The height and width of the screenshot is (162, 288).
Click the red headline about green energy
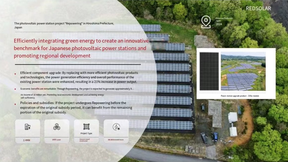81,48
